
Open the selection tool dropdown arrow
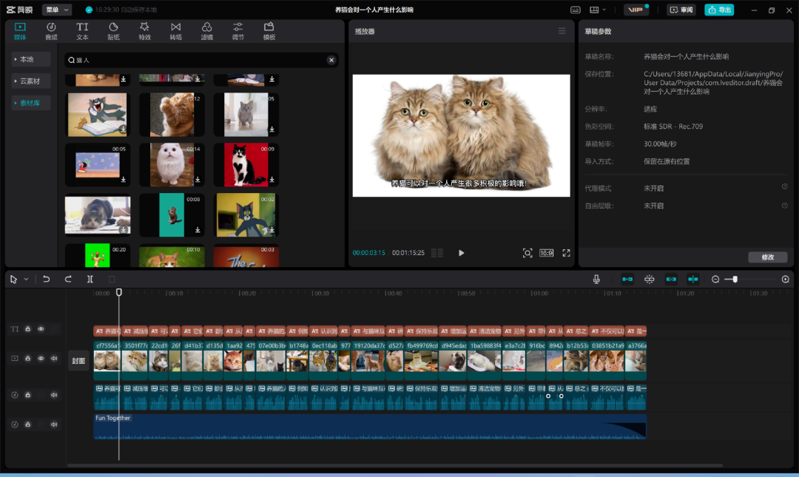26,280
